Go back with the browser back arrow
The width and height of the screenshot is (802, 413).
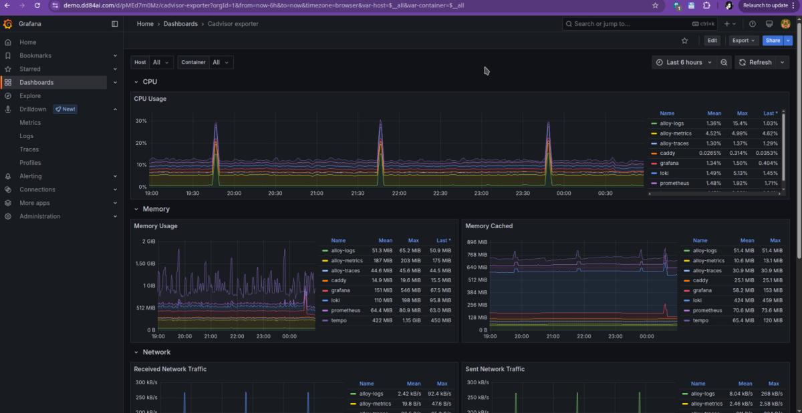point(7,5)
